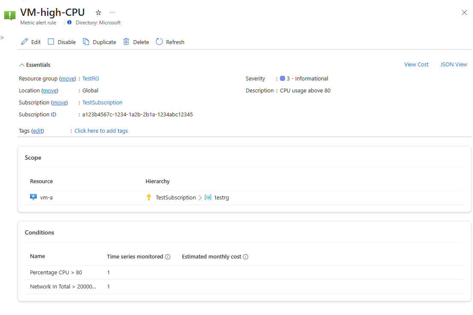Click the Directory info icon
Image resolution: width=473 pixels, height=315 pixels.
click(69, 22)
